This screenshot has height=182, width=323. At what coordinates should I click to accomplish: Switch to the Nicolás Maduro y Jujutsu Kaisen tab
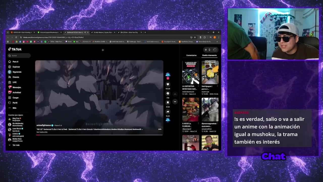pyautogui.click(x=103, y=32)
